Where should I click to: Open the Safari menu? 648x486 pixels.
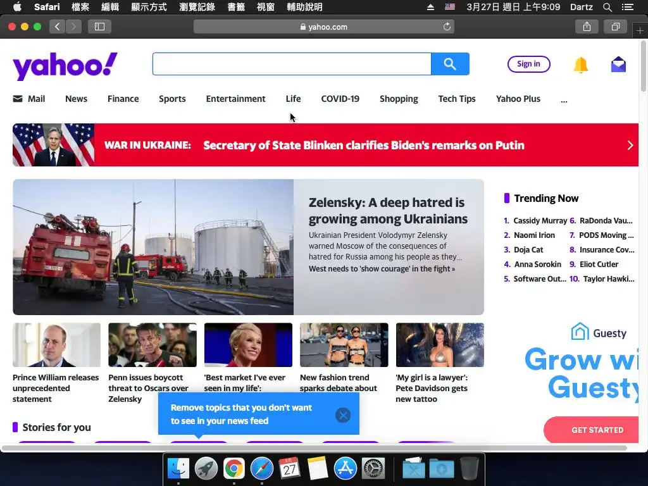point(47,6)
